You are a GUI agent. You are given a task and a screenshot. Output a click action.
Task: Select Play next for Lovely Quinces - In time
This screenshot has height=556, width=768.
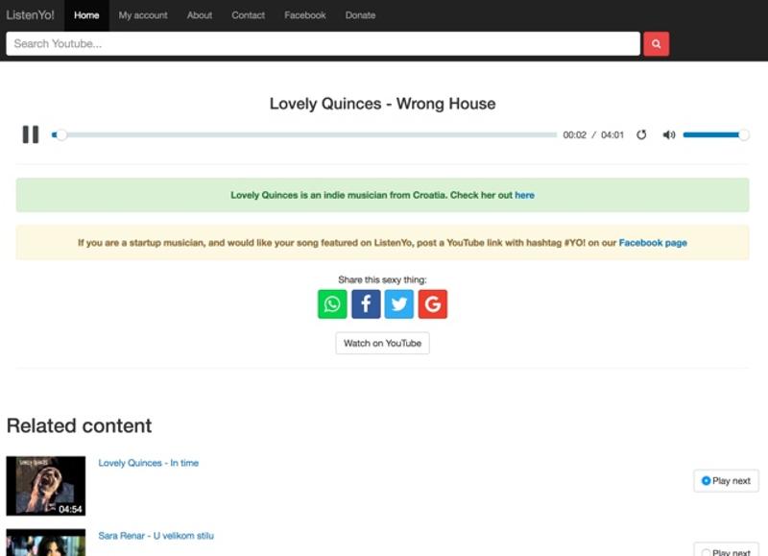click(x=726, y=480)
